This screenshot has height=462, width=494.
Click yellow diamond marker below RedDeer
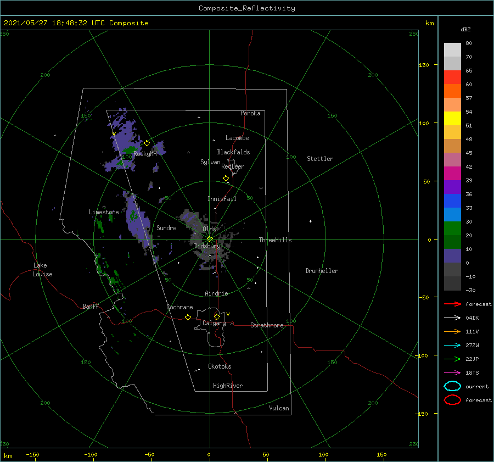coord(226,179)
